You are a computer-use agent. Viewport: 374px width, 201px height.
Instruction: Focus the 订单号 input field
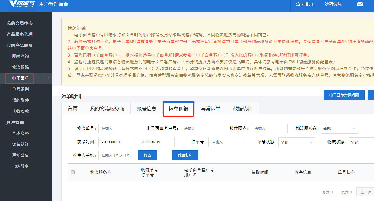(227, 142)
